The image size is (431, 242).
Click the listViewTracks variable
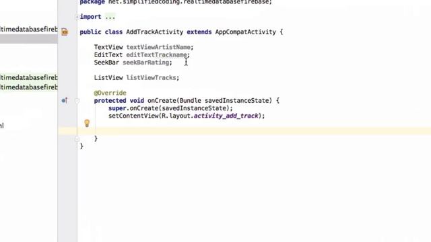(x=151, y=78)
